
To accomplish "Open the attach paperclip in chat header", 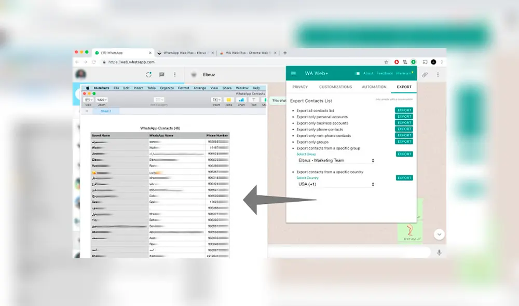I will [425, 75].
